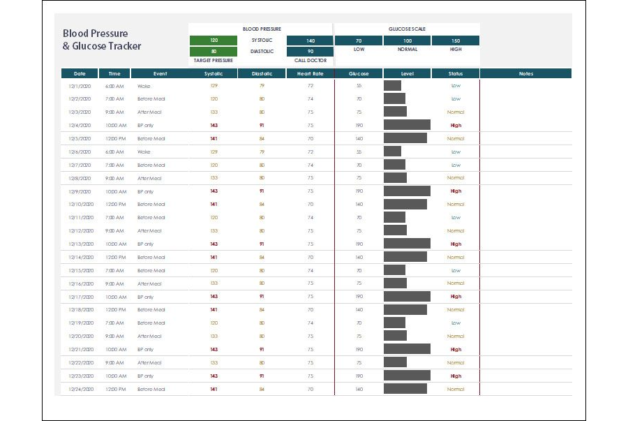Click the level bar in the 12/1/2020 row

(x=392, y=85)
